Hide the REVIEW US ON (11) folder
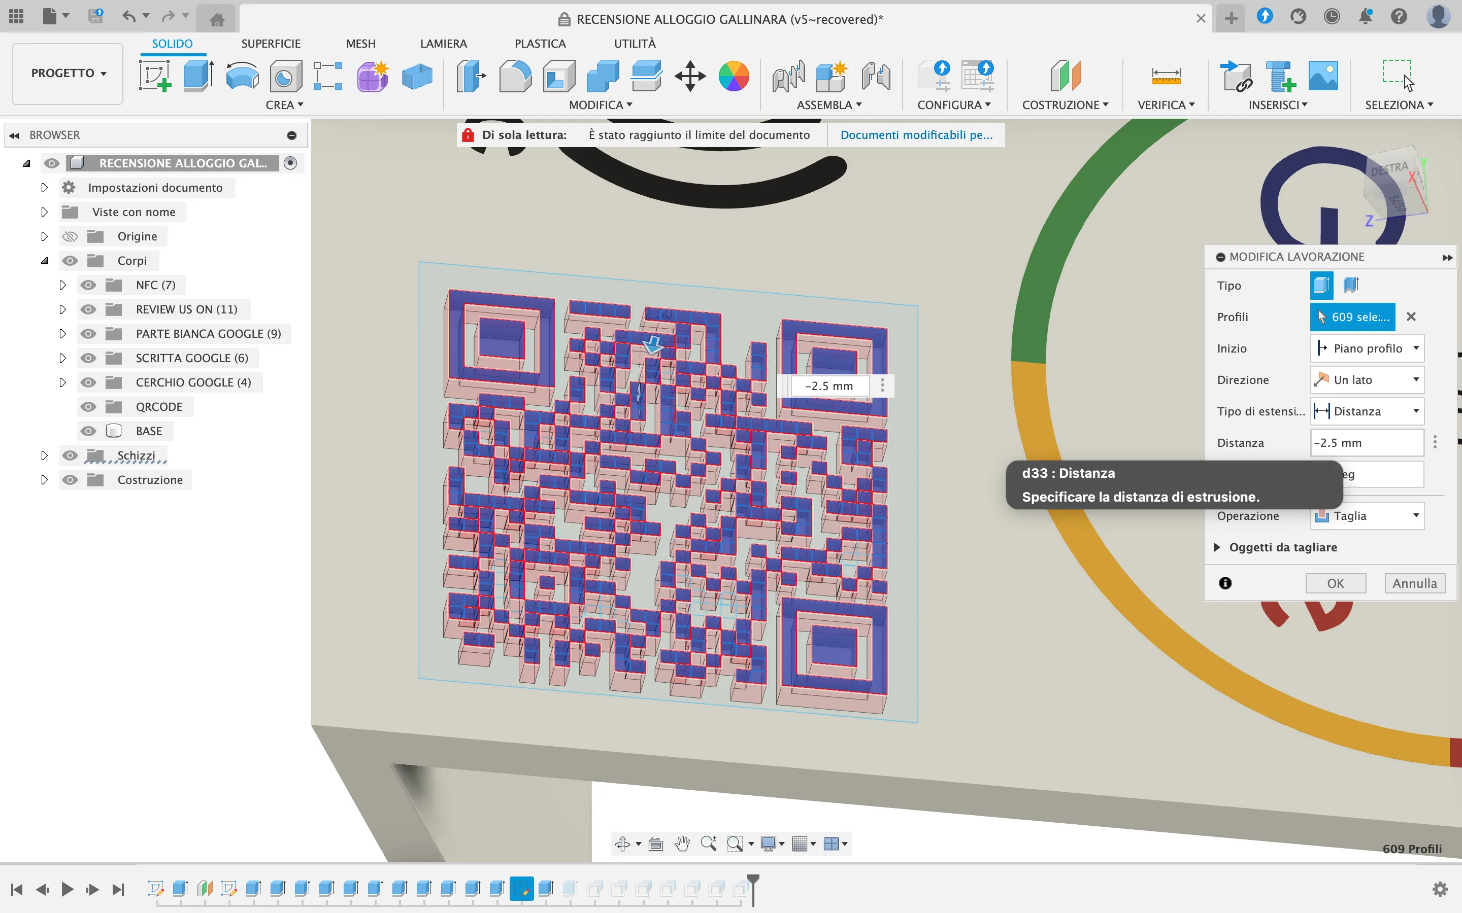Image resolution: width=1462 pixels, height=913 pixels. [x=88, y=309]
